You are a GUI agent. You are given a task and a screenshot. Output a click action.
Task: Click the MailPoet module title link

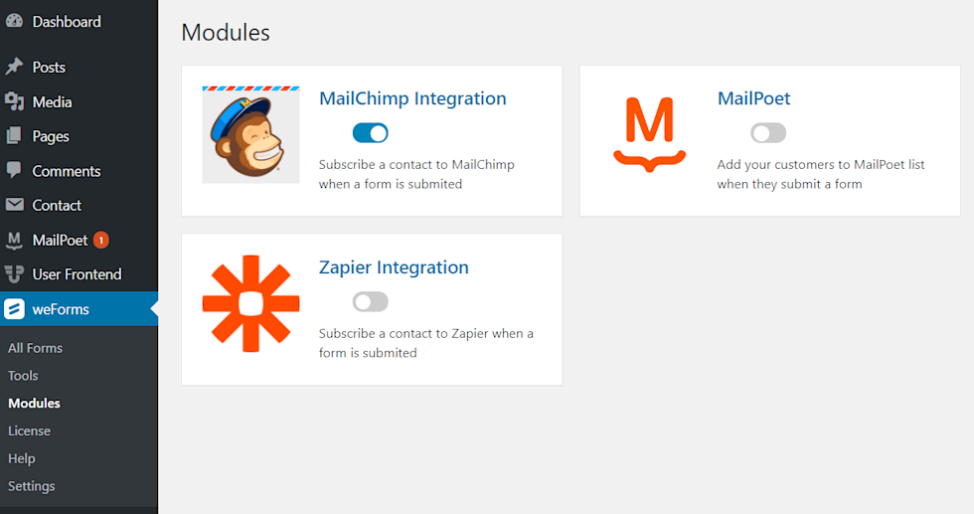tap(753, 98)
